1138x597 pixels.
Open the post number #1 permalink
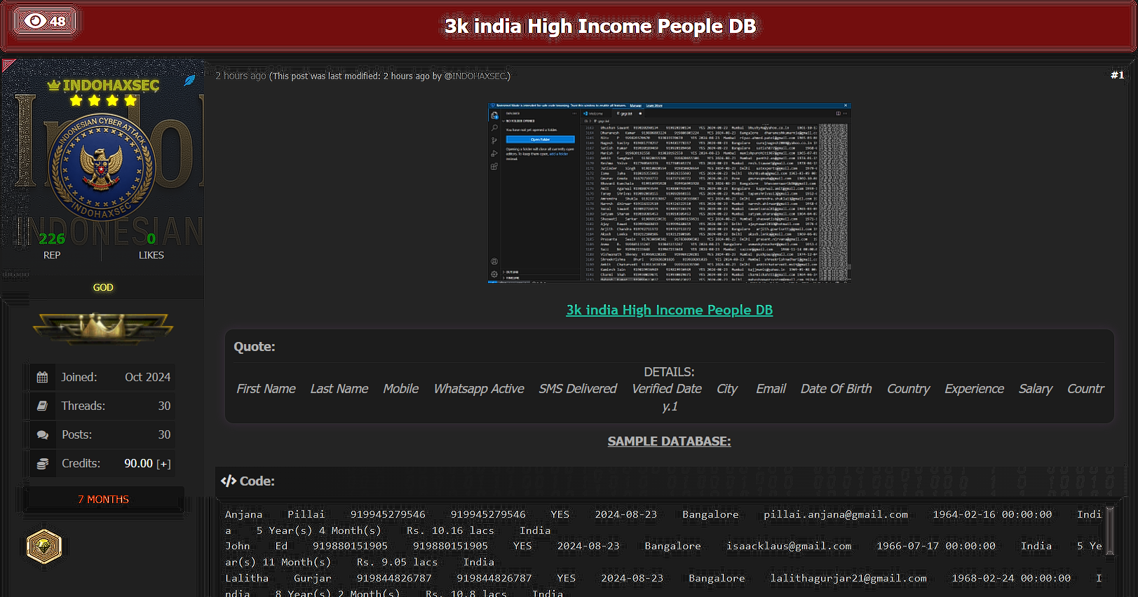1117,75
